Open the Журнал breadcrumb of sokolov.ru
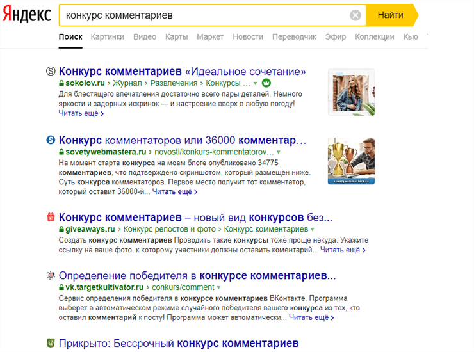The height and width of the screenshot is (352, 474). pyautogui.click(x=127, y=83)
